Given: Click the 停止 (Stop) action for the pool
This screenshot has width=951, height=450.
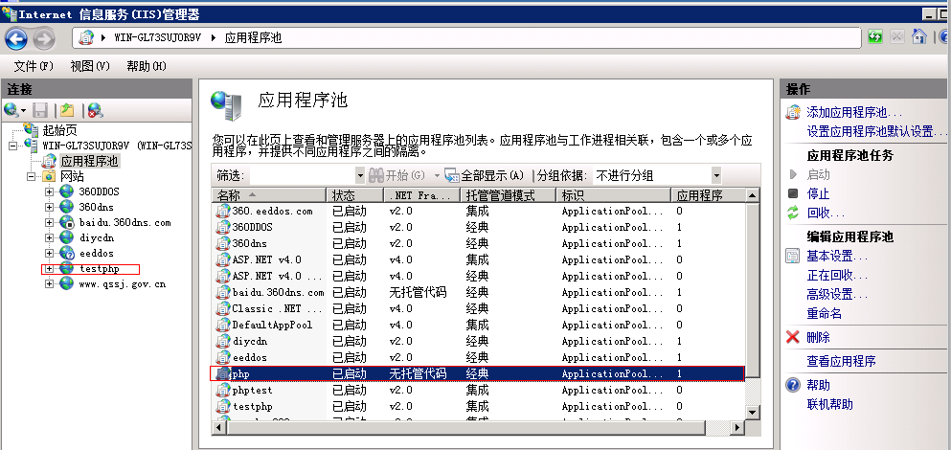Looking at the screenshot, I should pyautogui.click(x=818, y=193).
